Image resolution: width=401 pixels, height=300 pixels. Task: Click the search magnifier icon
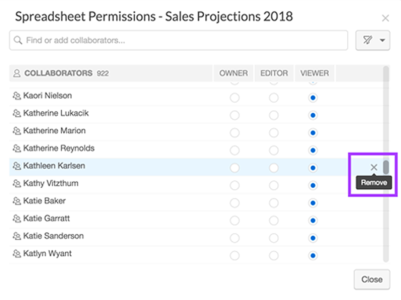[x=18, y=41]
